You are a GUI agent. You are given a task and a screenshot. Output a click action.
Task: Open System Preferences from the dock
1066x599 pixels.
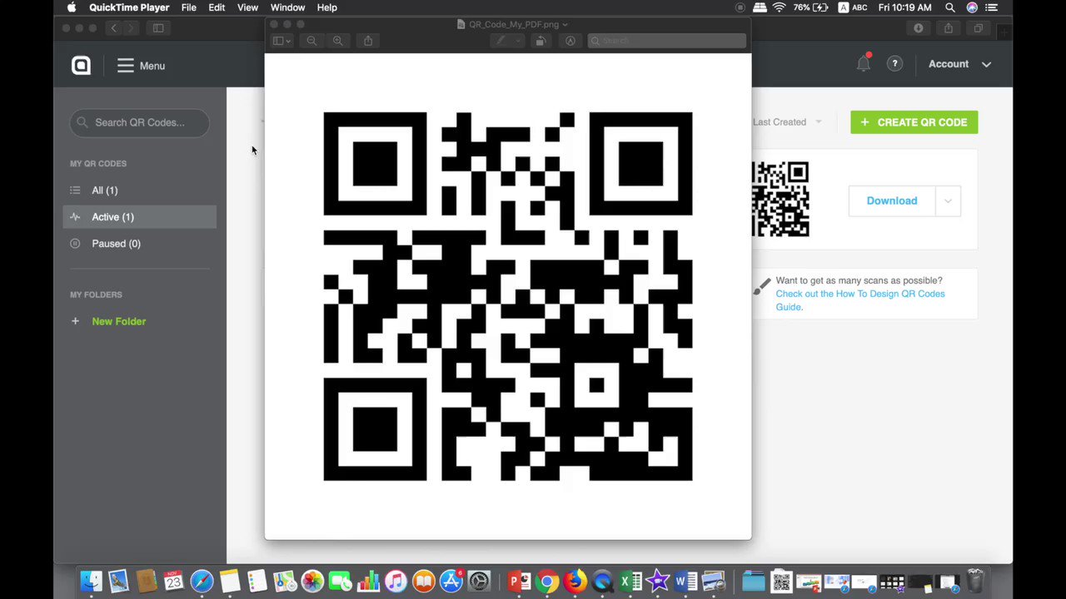[479, 581]
